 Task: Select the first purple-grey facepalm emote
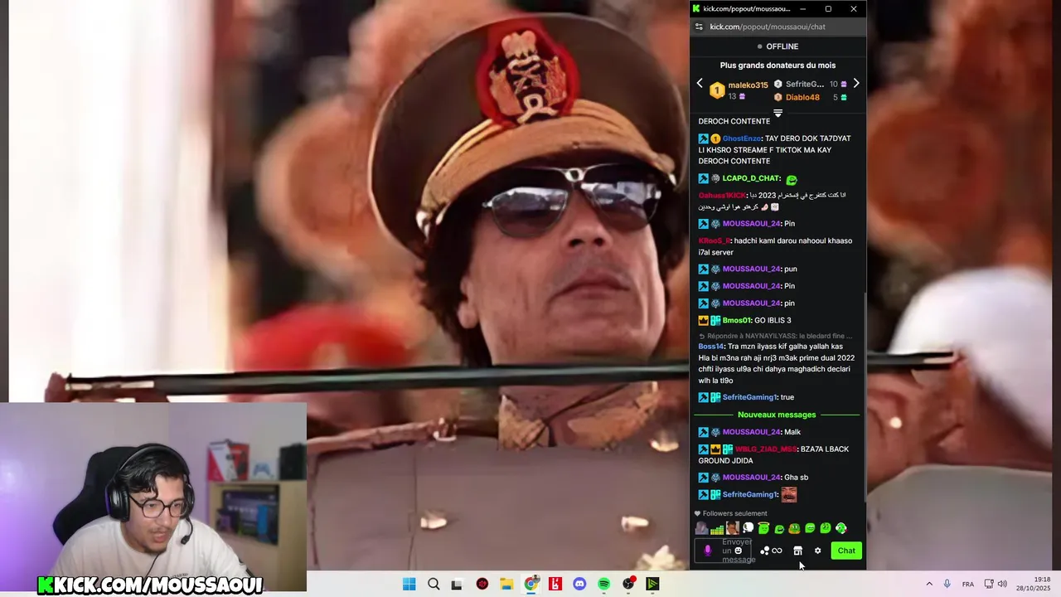[701, 528]
